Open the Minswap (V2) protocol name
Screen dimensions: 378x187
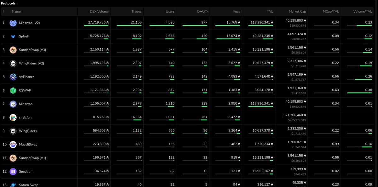29,23
